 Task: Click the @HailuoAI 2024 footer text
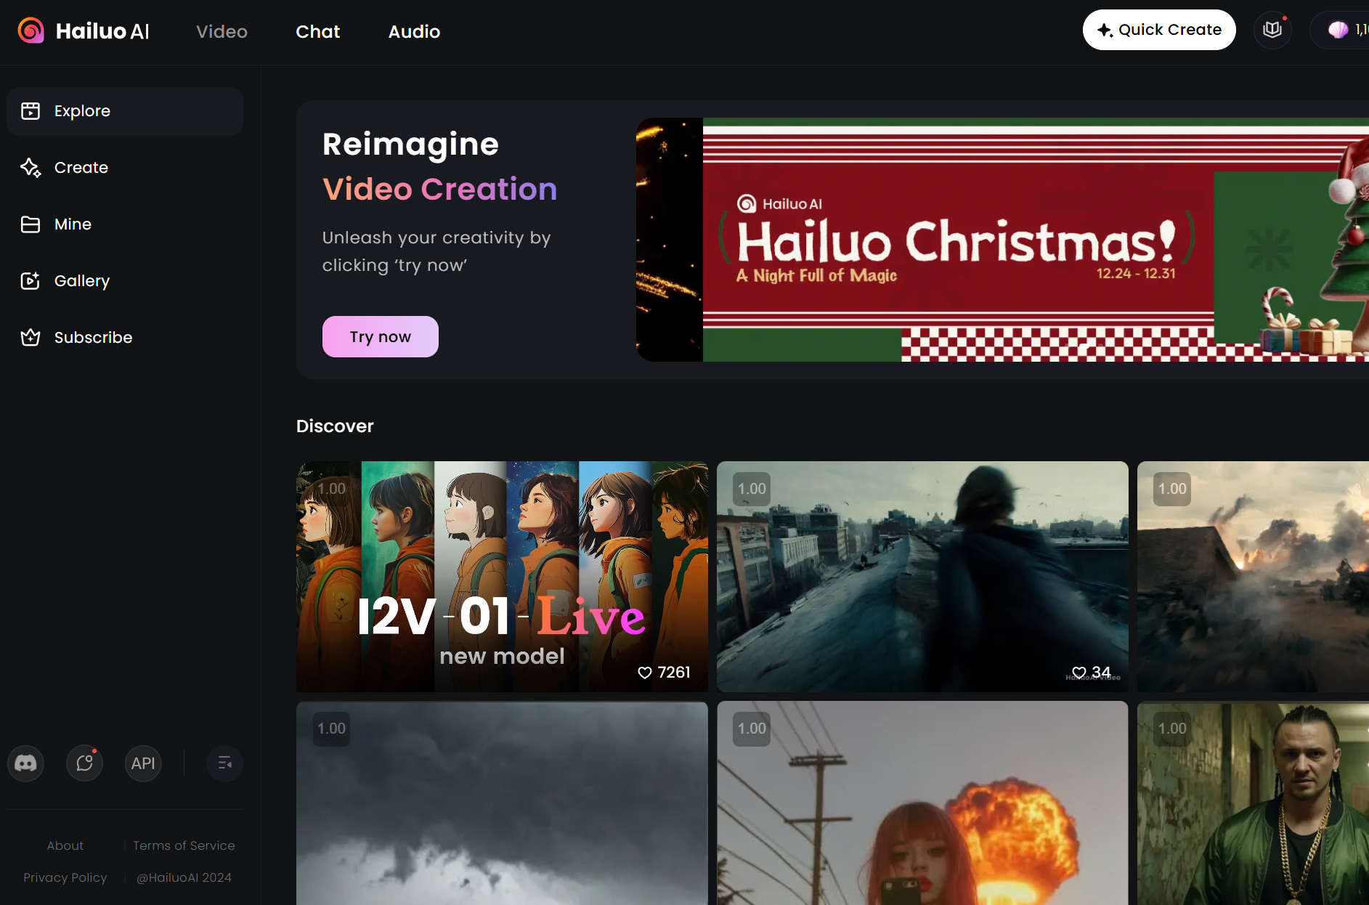point(184,877)
